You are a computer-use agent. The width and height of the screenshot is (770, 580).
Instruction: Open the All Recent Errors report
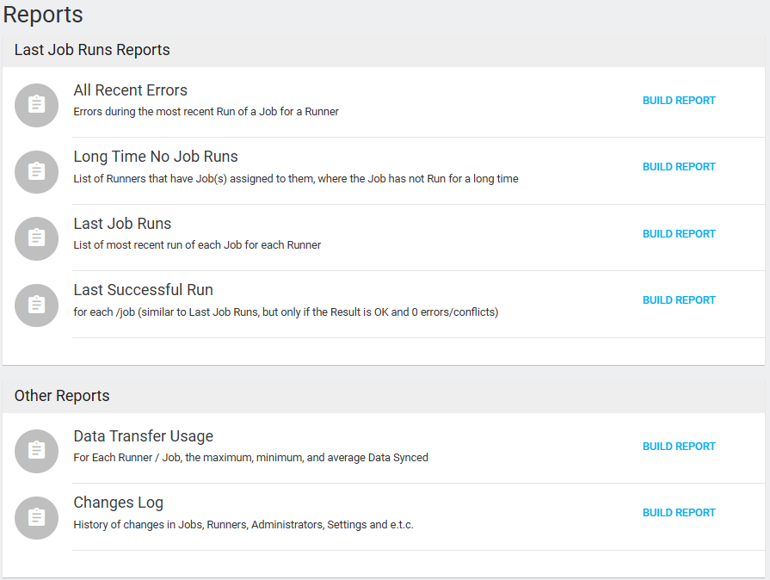(x=130, y=89)
